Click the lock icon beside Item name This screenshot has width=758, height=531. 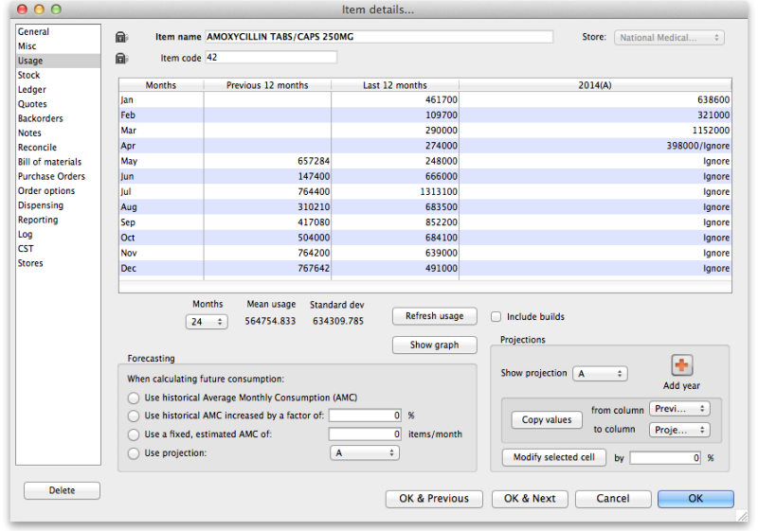pos(120,37)
